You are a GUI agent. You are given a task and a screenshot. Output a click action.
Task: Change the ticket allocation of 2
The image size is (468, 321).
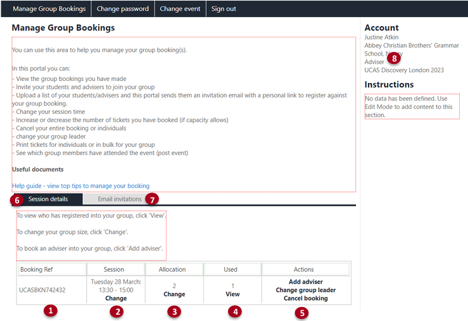tap(174, 294)
